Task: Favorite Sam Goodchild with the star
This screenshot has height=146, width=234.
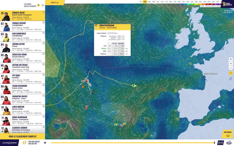Action: coord(43,33)
